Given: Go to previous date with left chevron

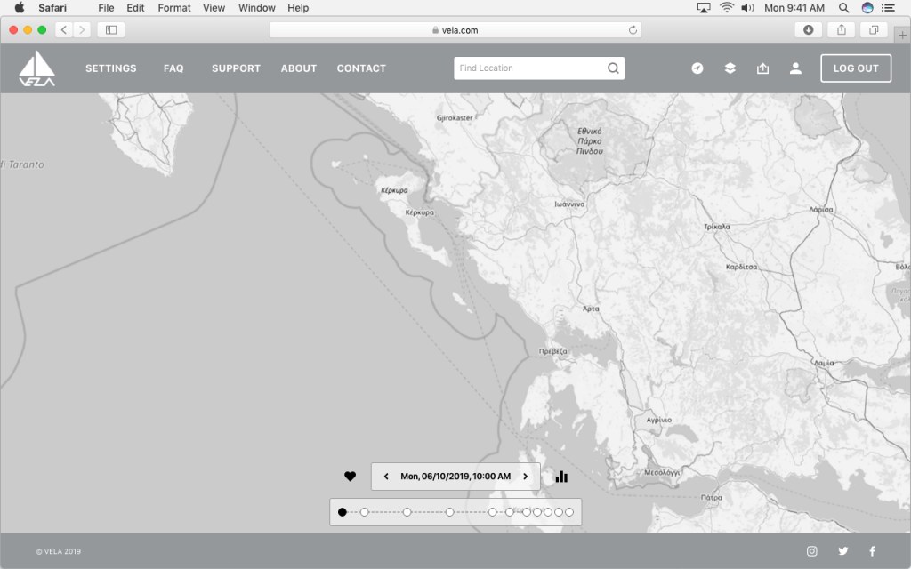Looking at the screenshot, I should pos(386,477).
